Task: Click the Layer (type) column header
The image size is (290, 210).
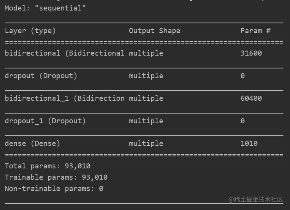Action: coord(30,31)
